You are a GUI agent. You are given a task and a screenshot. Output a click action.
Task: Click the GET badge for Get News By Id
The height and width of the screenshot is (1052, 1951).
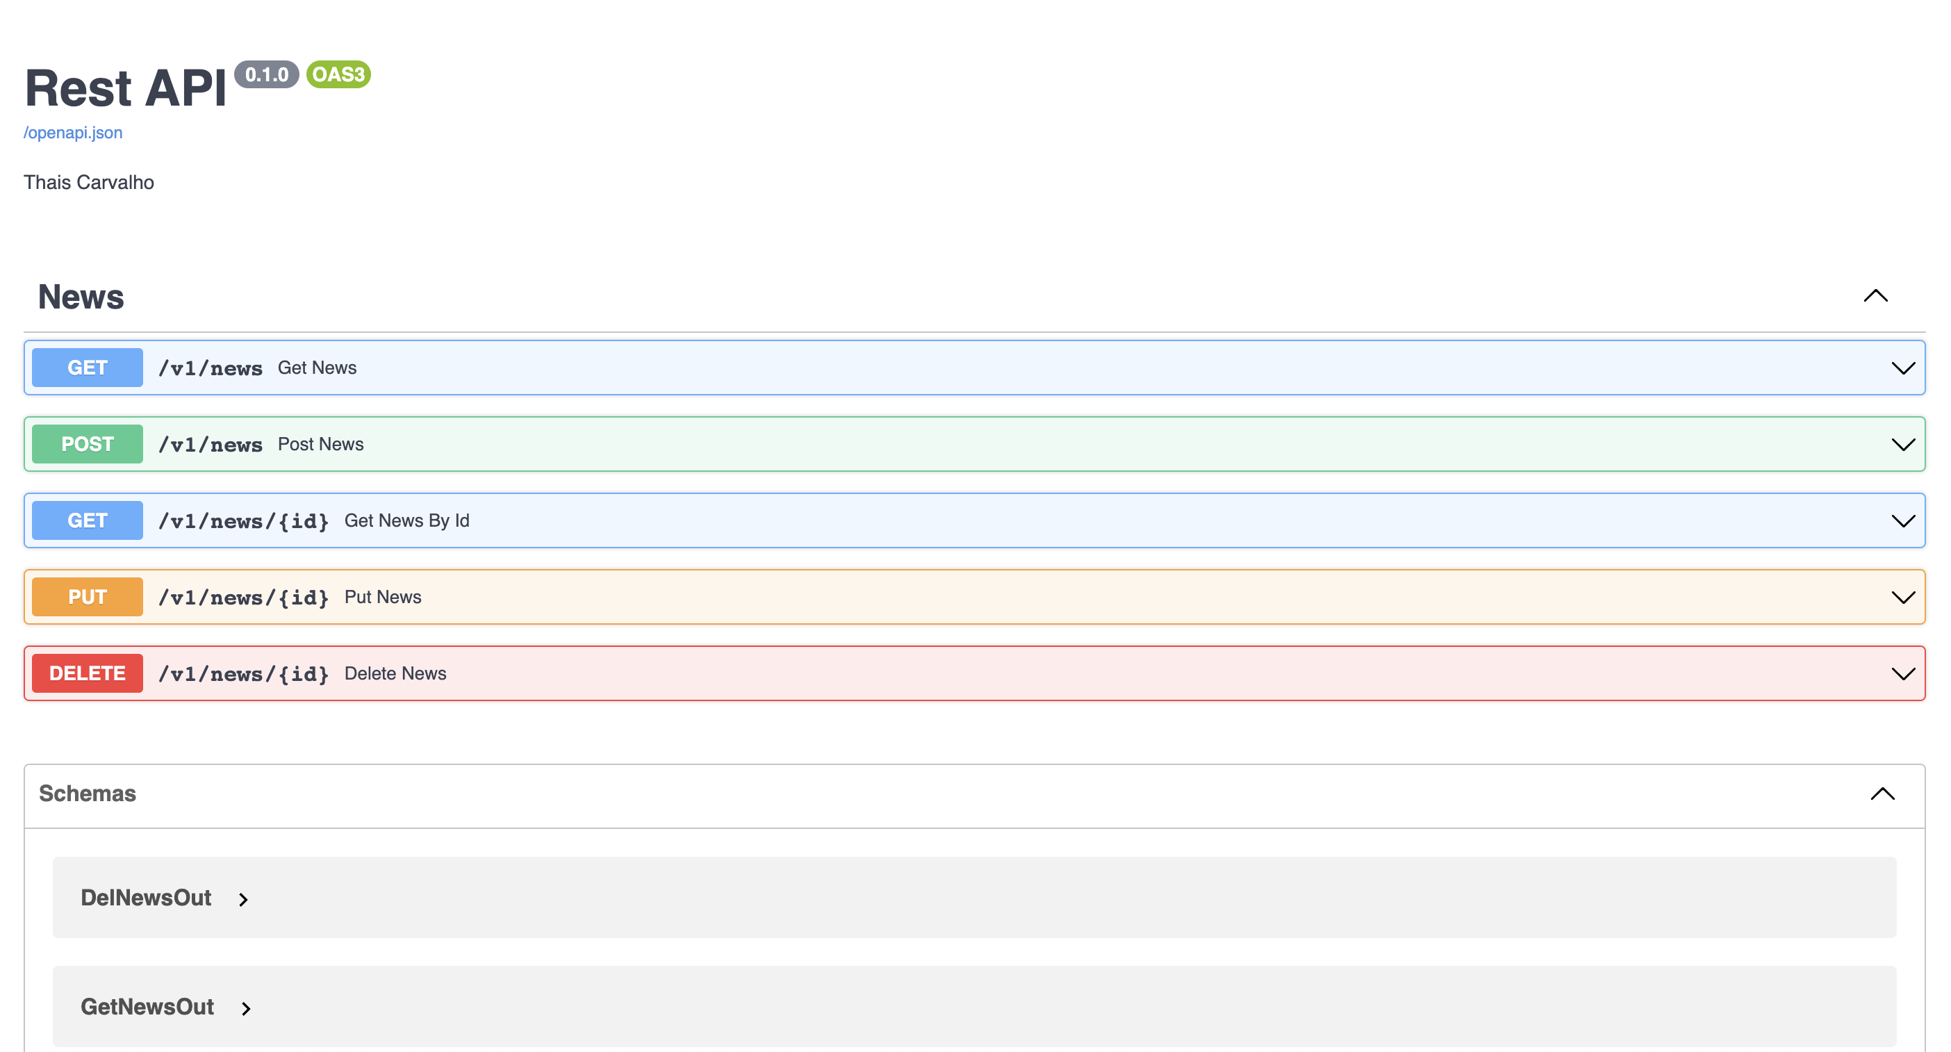click(87, 520)
